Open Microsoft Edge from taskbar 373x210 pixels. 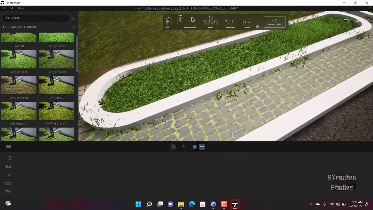192,204
